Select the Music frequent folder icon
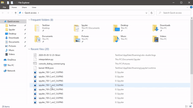The height and width of the screenshot is (108, 193). coord(116,39)
